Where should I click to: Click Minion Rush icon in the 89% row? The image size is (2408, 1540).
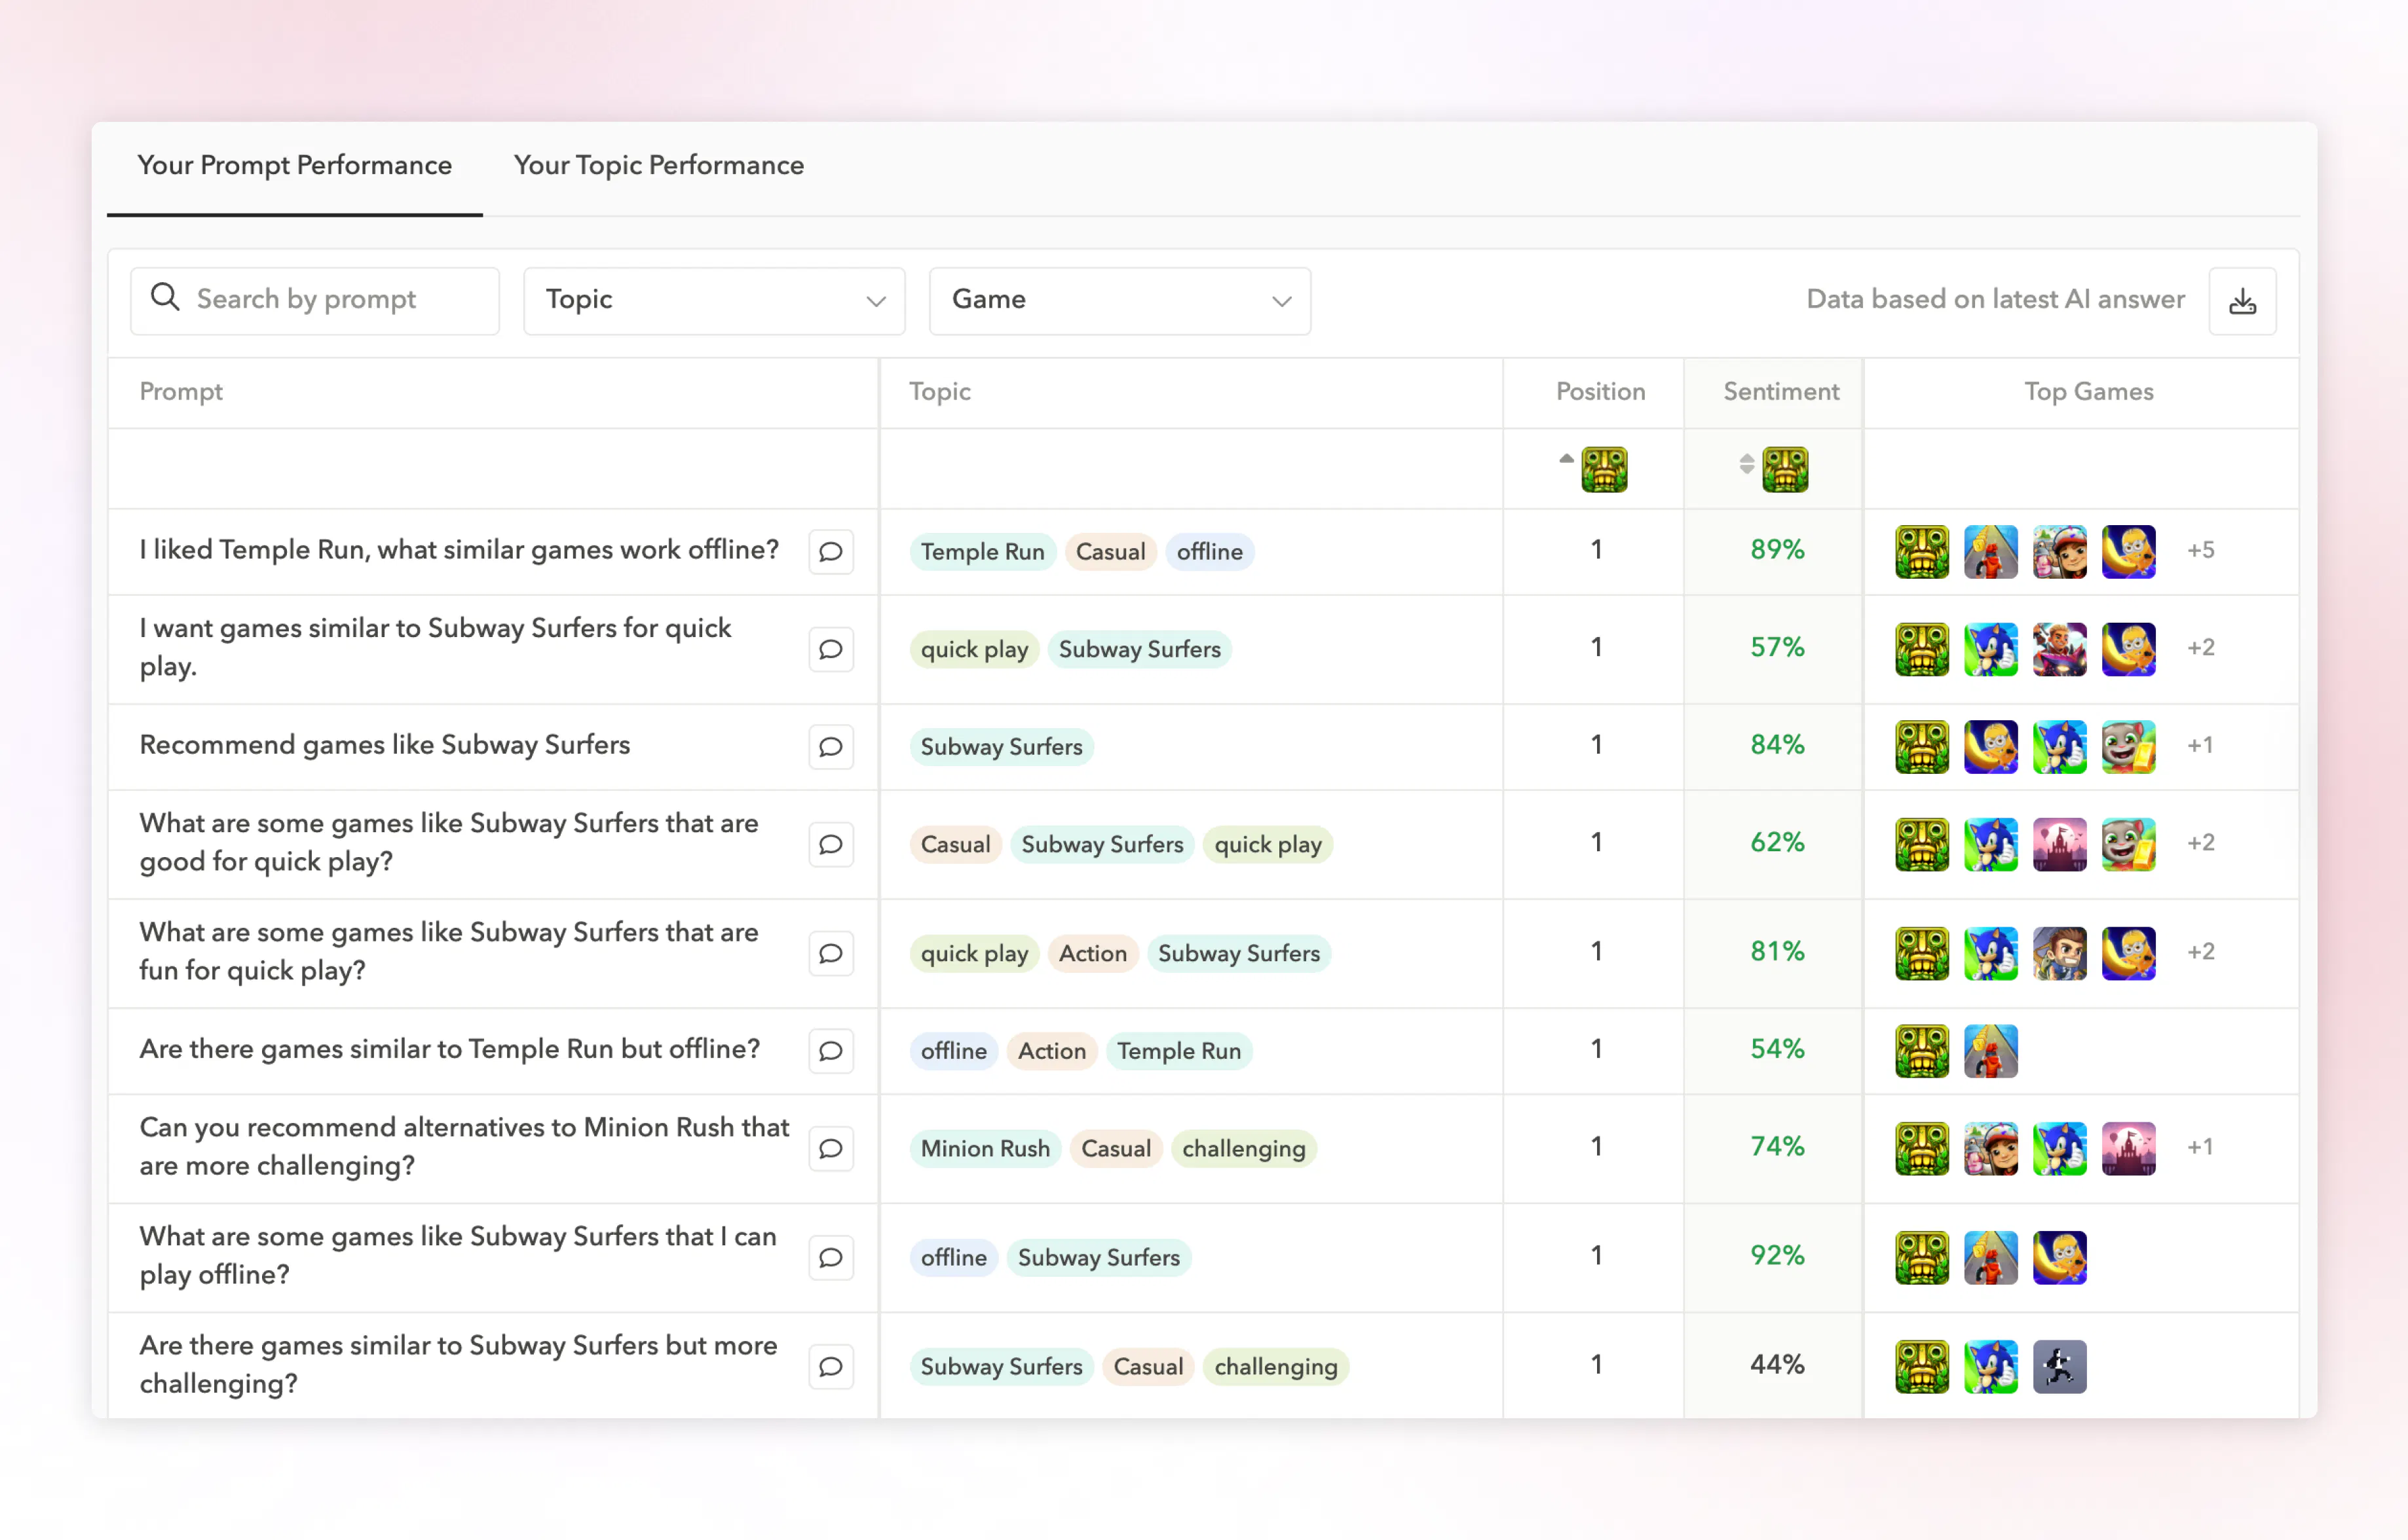click(2128, 551)
